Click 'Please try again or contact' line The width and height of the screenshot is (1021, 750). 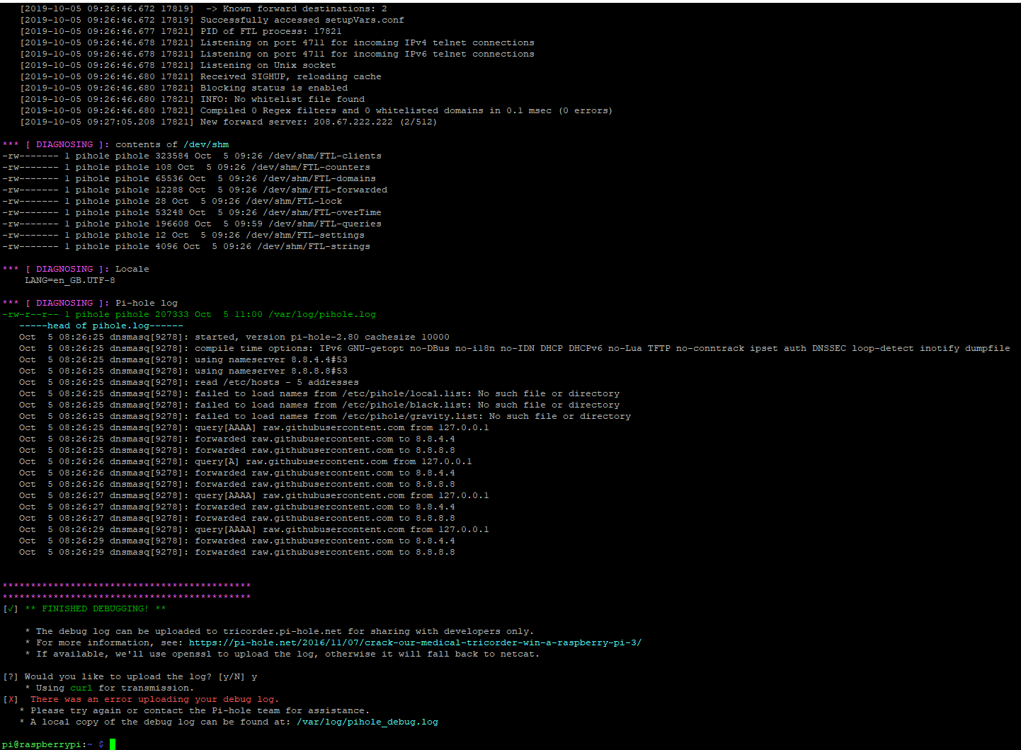[x=195, y=710]
